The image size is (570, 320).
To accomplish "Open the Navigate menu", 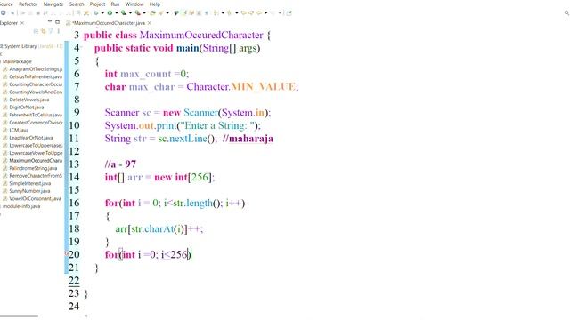I will click(x=53, y=4).
